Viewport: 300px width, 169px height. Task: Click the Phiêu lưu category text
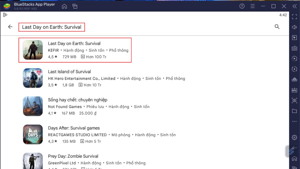(95, 107)
